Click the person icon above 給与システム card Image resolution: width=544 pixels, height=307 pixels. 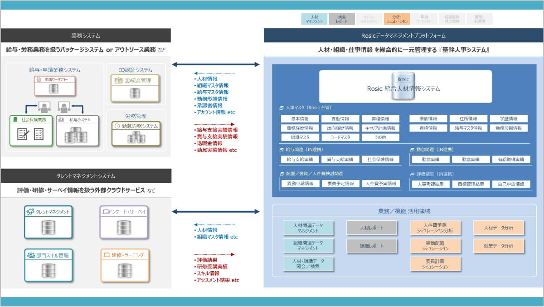pos(64,107)
